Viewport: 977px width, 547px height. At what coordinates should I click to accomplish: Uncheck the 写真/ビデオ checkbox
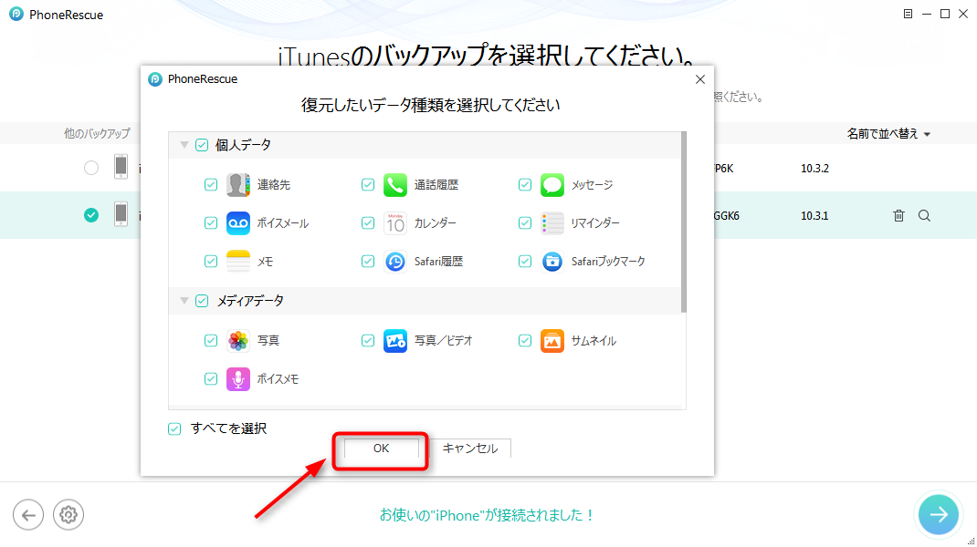point(368,340)
